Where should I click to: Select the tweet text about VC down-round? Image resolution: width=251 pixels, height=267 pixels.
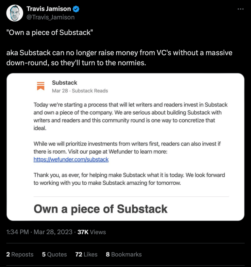point(119,57)
